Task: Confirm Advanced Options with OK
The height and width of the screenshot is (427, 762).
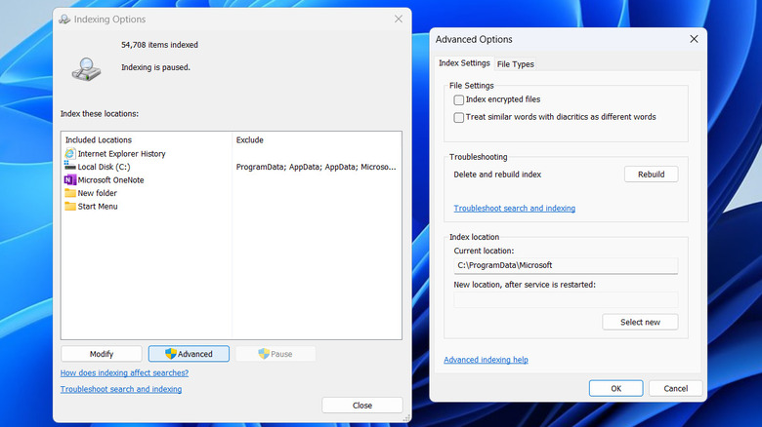Action: [615, 388]
